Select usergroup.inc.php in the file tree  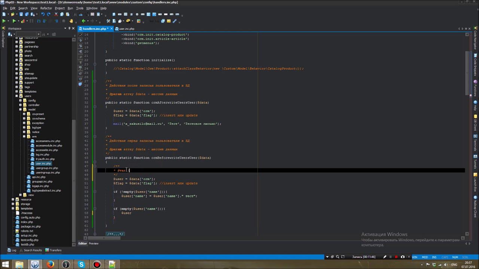(47, 168)
